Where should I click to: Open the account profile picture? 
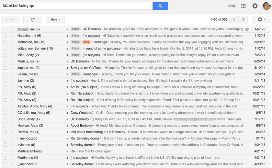(266, 6)
